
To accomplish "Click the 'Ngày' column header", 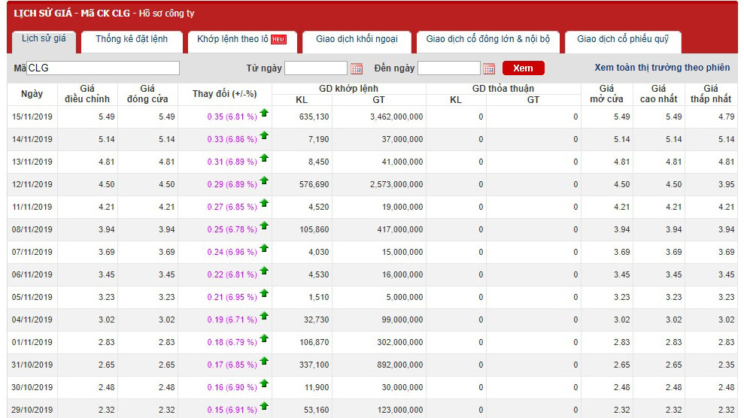I will (32, 94).
